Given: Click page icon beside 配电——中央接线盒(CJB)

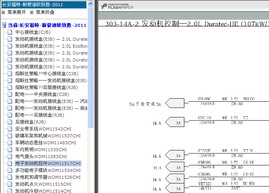Looking at the screenshot, I should [10, 94].
